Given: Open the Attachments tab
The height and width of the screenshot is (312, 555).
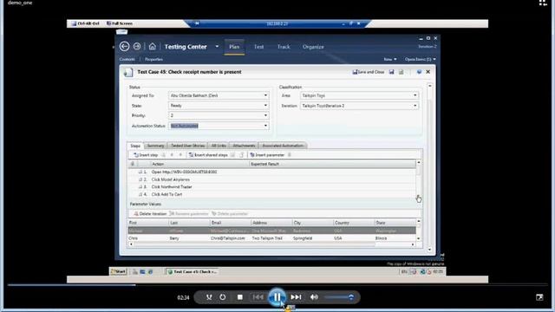Looking at the screenshot, I should pyautogui.click(x=244, y=146).
